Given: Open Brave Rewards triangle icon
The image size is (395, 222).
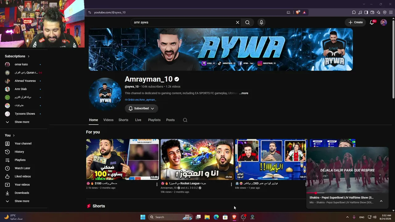Looking at the screenshot, I should pyautogui.click(x=304, y=12).
